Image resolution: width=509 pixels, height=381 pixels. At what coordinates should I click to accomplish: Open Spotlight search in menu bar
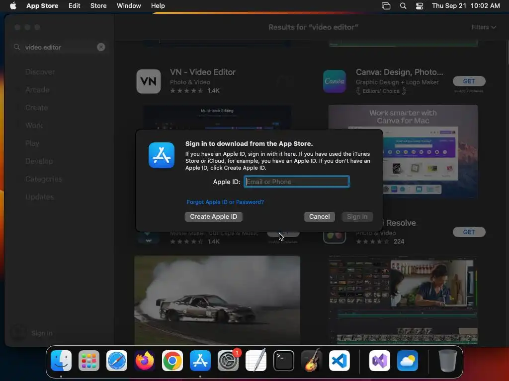(403, 5)
